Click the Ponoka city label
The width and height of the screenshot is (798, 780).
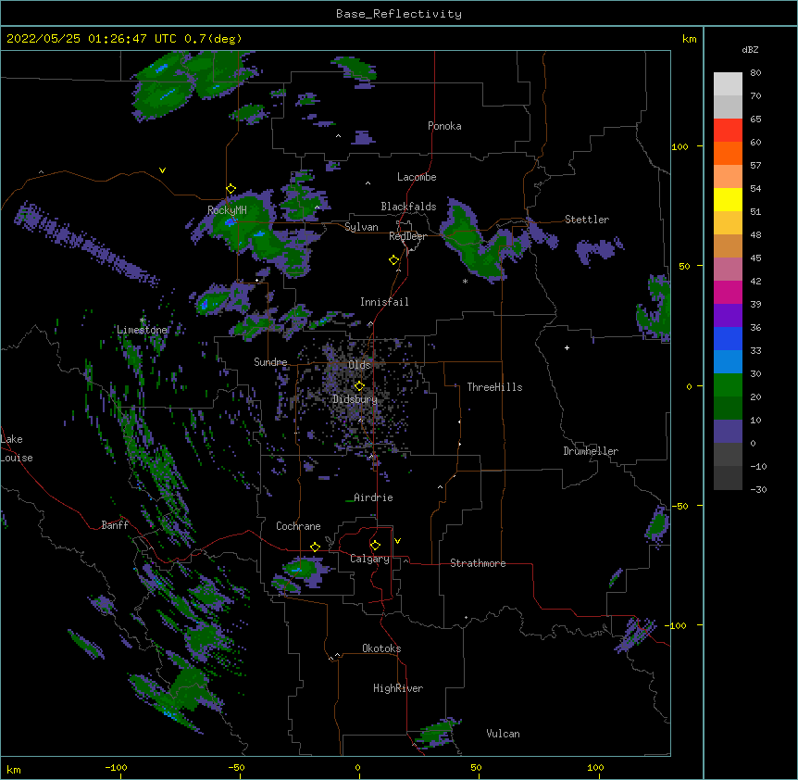(x=444, y=126)
